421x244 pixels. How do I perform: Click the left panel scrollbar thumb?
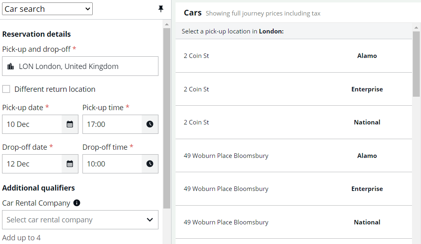click(x=167, y=118)
